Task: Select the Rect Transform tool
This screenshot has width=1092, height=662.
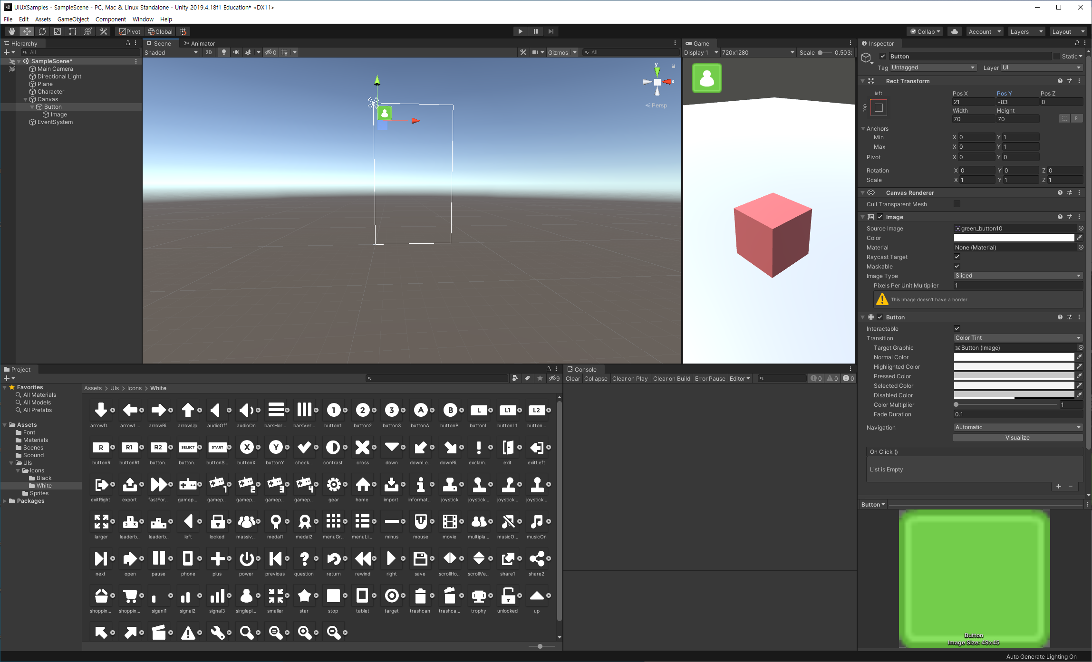Action: click(x=73, y=31)
